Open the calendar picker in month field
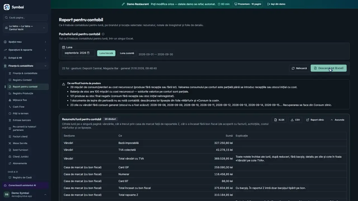The image size is (358, 201). (x=88, y=53)
